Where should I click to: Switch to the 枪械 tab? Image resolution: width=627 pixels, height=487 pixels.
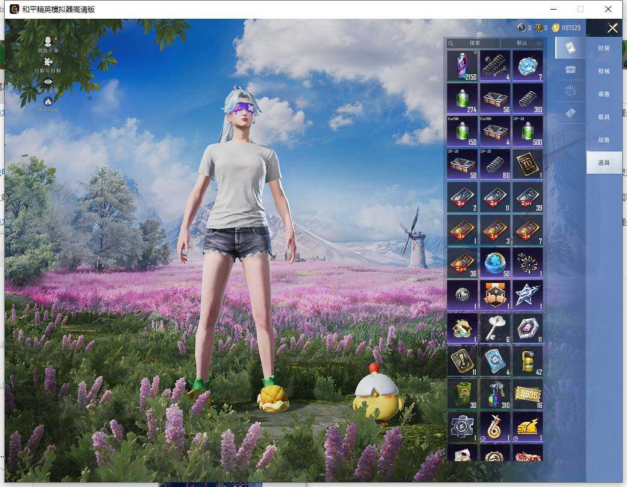click(x=604, y=71)
